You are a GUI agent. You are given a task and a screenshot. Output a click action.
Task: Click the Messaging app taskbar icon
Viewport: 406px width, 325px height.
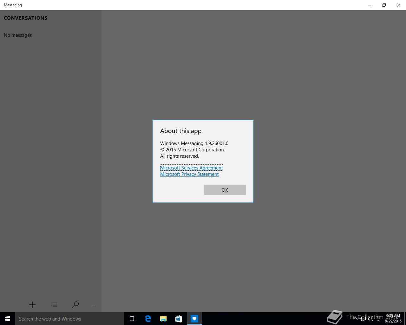click(x=194, y=319)
